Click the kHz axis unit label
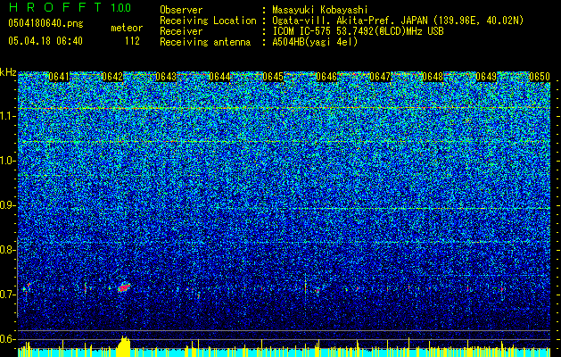The width and height of the screenshot is (561, 357). coord(8,72)
